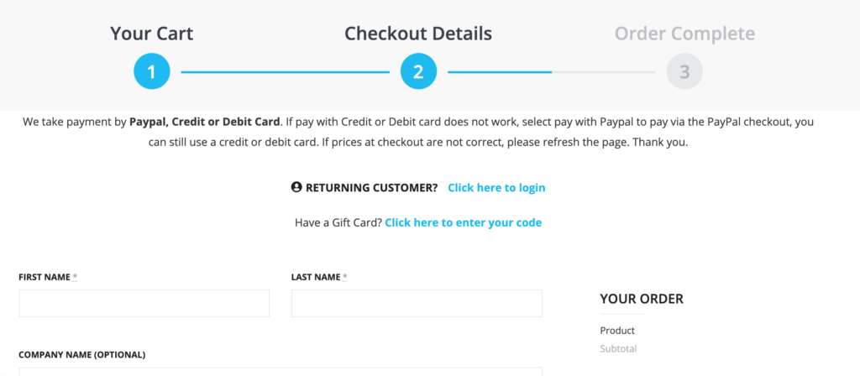
Task: Open the Click here to login link
Action: pyautogui.click(x=496, y=188)
